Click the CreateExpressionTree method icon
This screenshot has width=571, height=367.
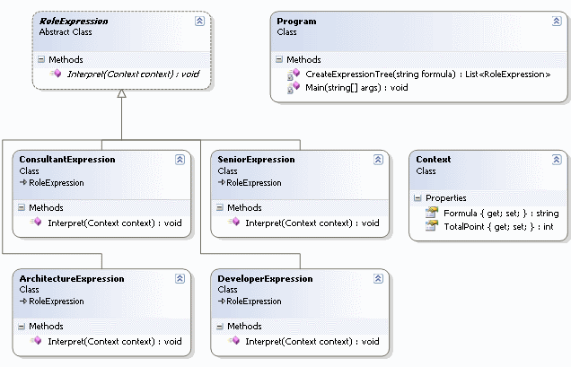[294, 74]
